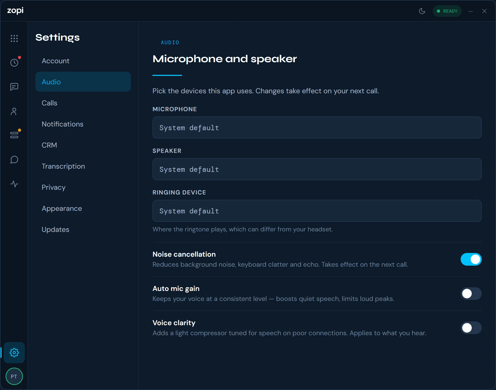Toggle dark mode moon icon
This screenshot has width=496, height=390.
pos(422,11)
